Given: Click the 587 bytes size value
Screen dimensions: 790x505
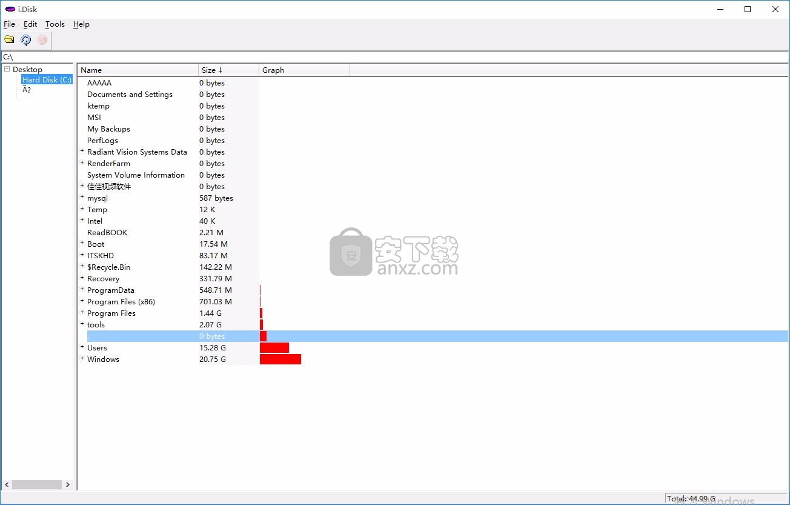Looking at the screenshot, I should click(216, 198).
